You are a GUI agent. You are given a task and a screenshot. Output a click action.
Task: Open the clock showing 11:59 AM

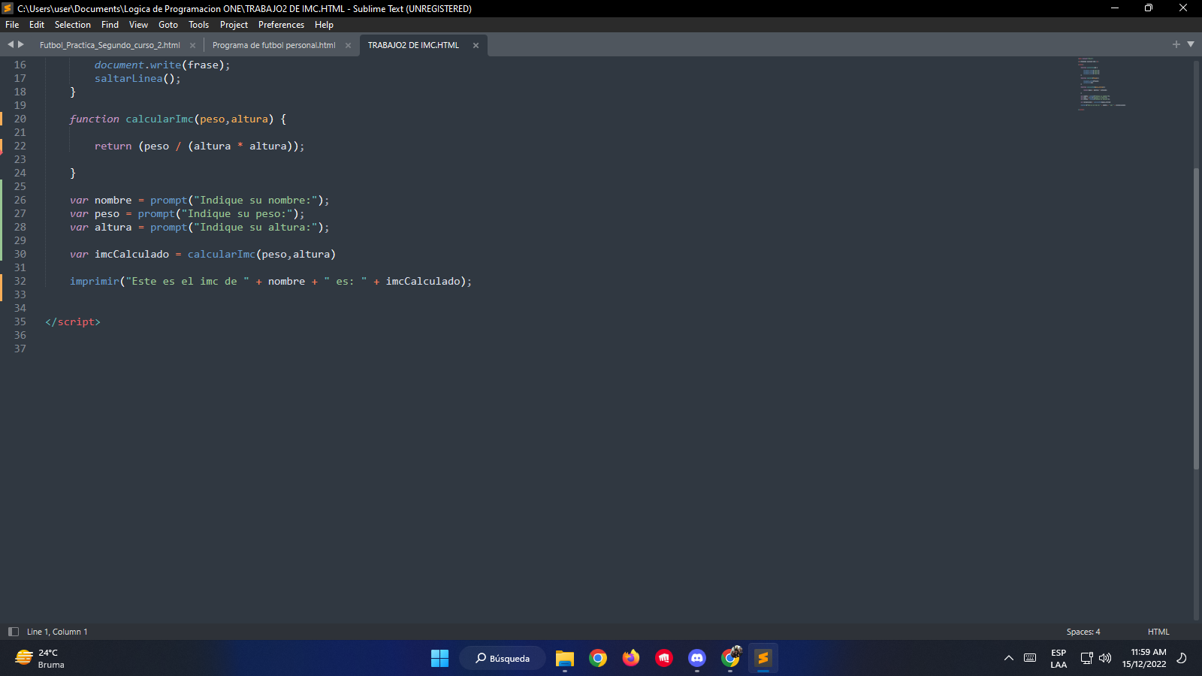coord(1144,658)
